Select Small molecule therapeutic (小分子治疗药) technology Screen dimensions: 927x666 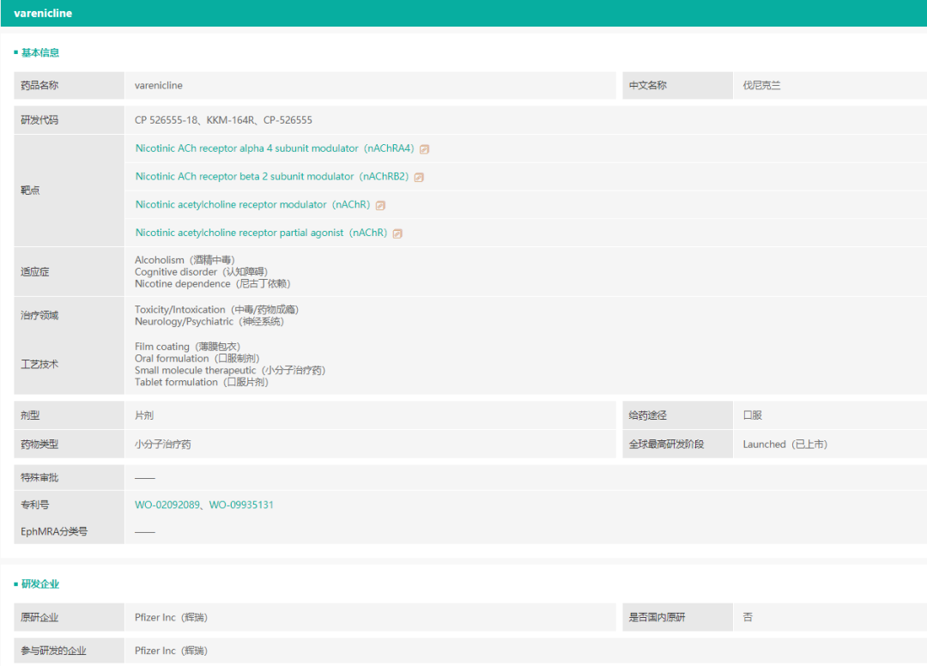(x=230, y=370)
